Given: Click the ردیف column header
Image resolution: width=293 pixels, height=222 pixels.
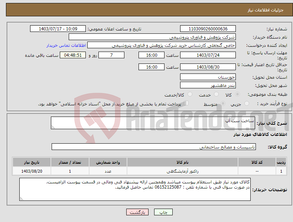Looking at the screenshot, I should point(281,162).
